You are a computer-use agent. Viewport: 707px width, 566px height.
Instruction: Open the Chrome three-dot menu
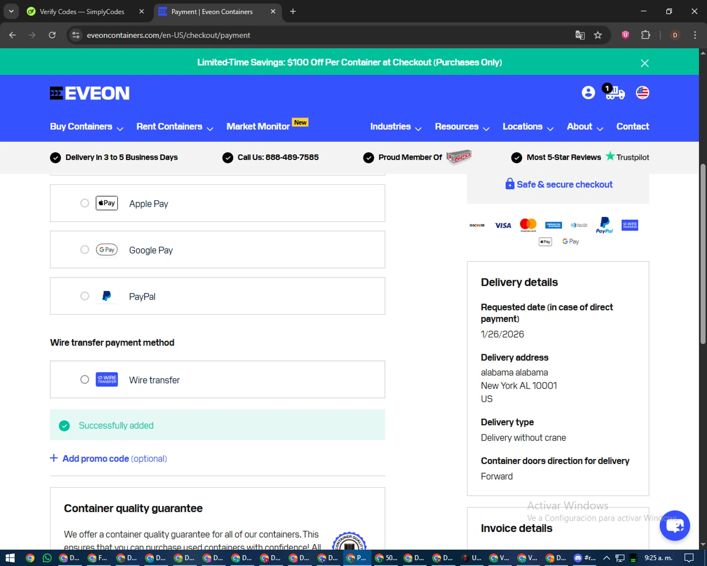pyautogui.click(x=695, y=35)
